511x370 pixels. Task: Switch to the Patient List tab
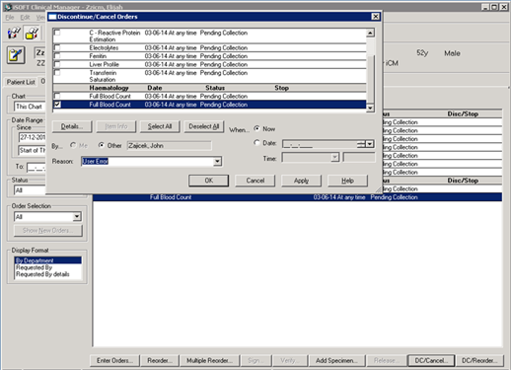click(21, 82)
